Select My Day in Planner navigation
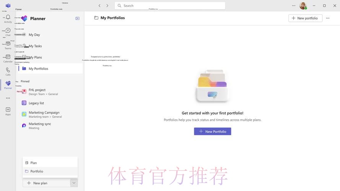340x191 pixels. 34,35
